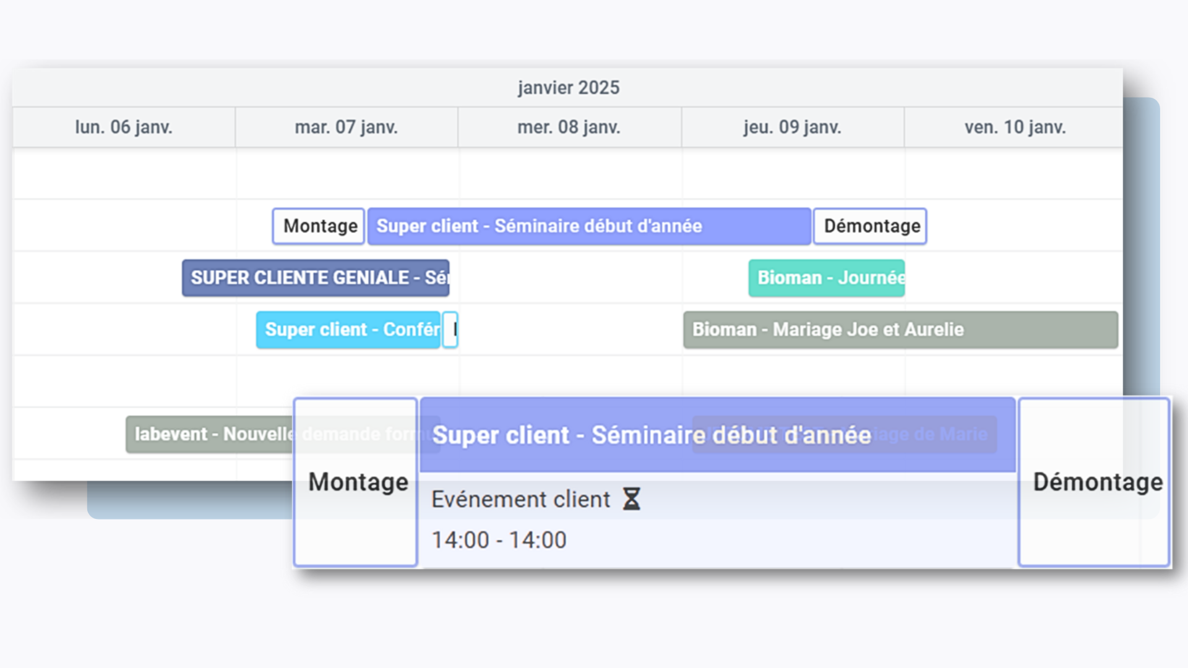Click the 14:00 - 14:00 time range field

(x=499, y=539)
